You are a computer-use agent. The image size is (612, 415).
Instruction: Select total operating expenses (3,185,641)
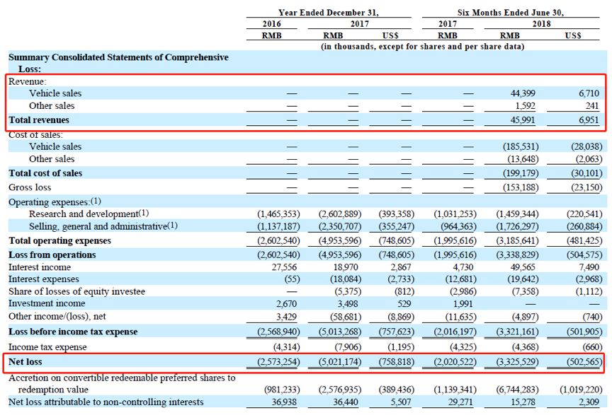pos(517,241)
